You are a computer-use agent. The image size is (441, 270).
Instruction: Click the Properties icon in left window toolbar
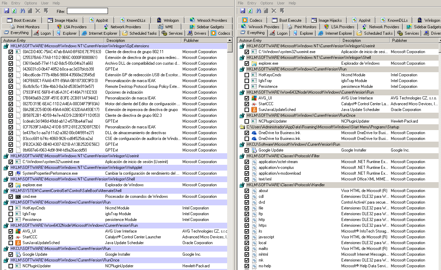pyautogui.click(x=30, y=11)
